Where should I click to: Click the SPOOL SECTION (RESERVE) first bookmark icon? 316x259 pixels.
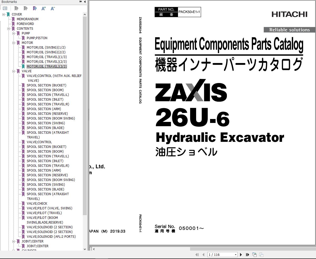tap(23, 114)
